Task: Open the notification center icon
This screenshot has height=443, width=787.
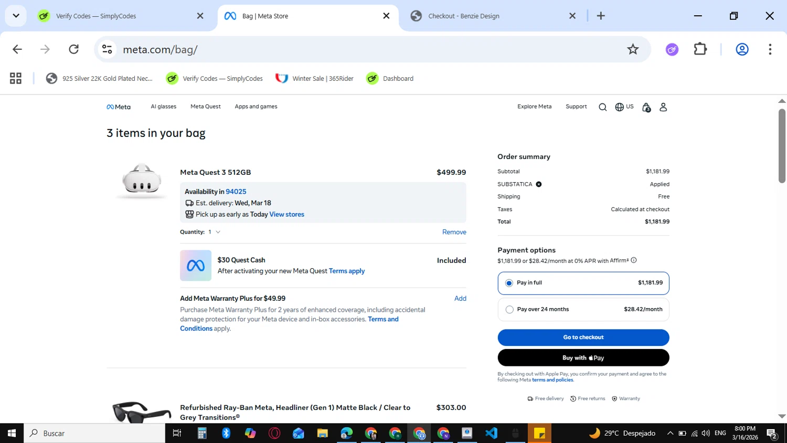Action: coord(772,434)
